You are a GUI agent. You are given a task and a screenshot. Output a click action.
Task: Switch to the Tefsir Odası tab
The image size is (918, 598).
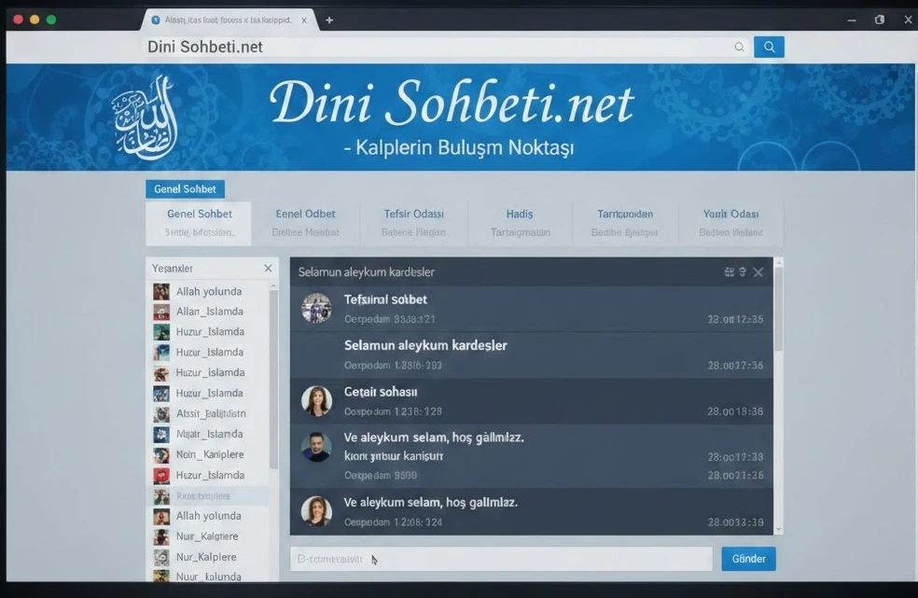413,214
